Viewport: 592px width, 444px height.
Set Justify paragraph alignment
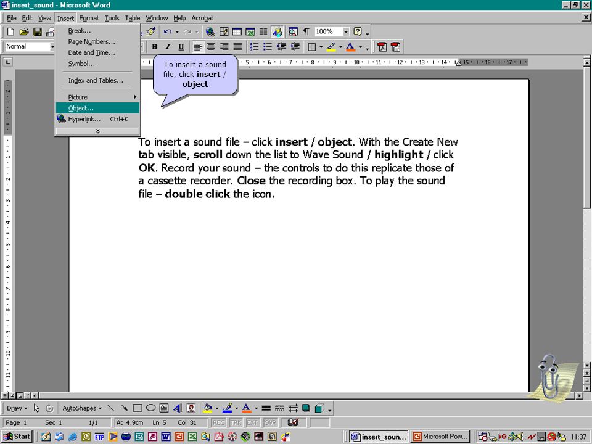[237, 47]
